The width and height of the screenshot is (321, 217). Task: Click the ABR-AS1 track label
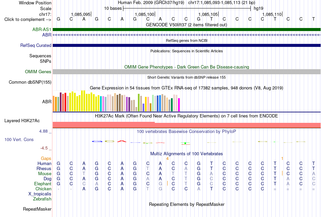click(42, 29)
